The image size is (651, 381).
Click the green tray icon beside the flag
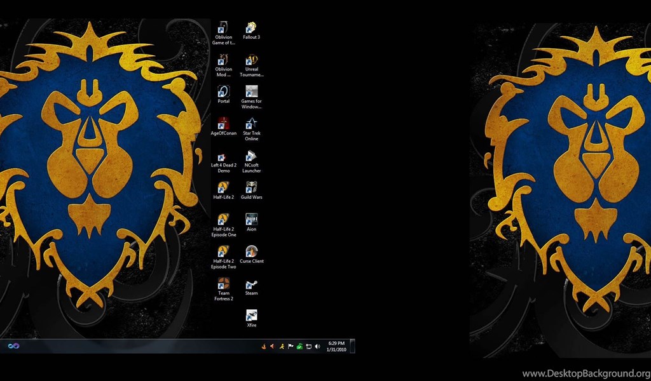click(299, 346)
